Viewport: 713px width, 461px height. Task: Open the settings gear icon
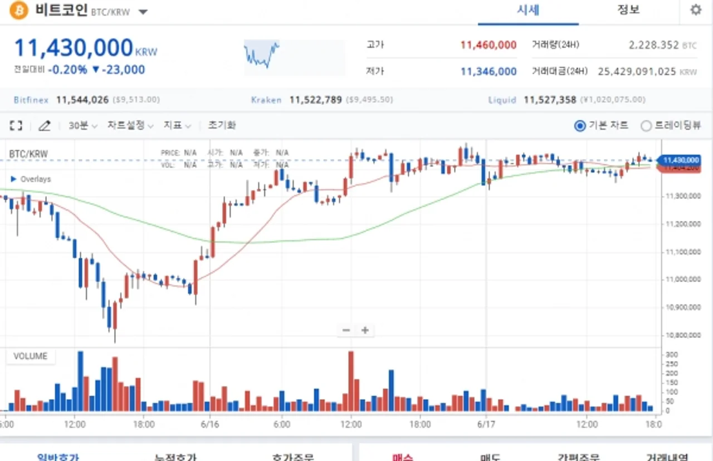point(696,10)
